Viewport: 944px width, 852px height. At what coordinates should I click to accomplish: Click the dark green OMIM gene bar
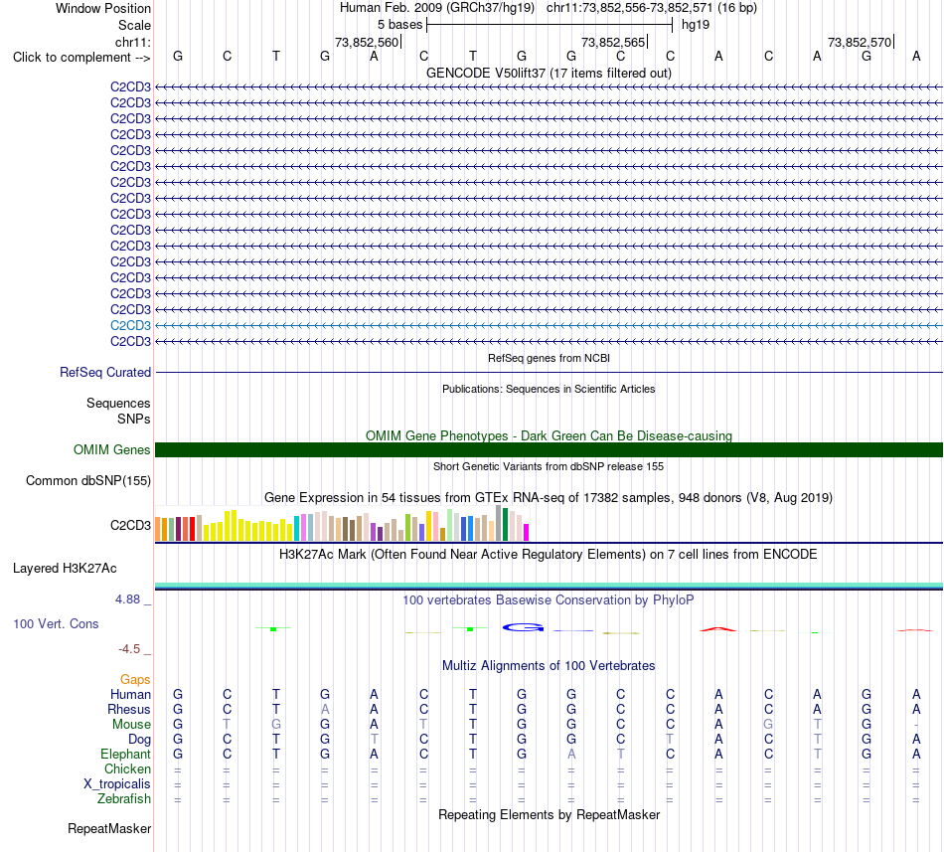[549, 449]
